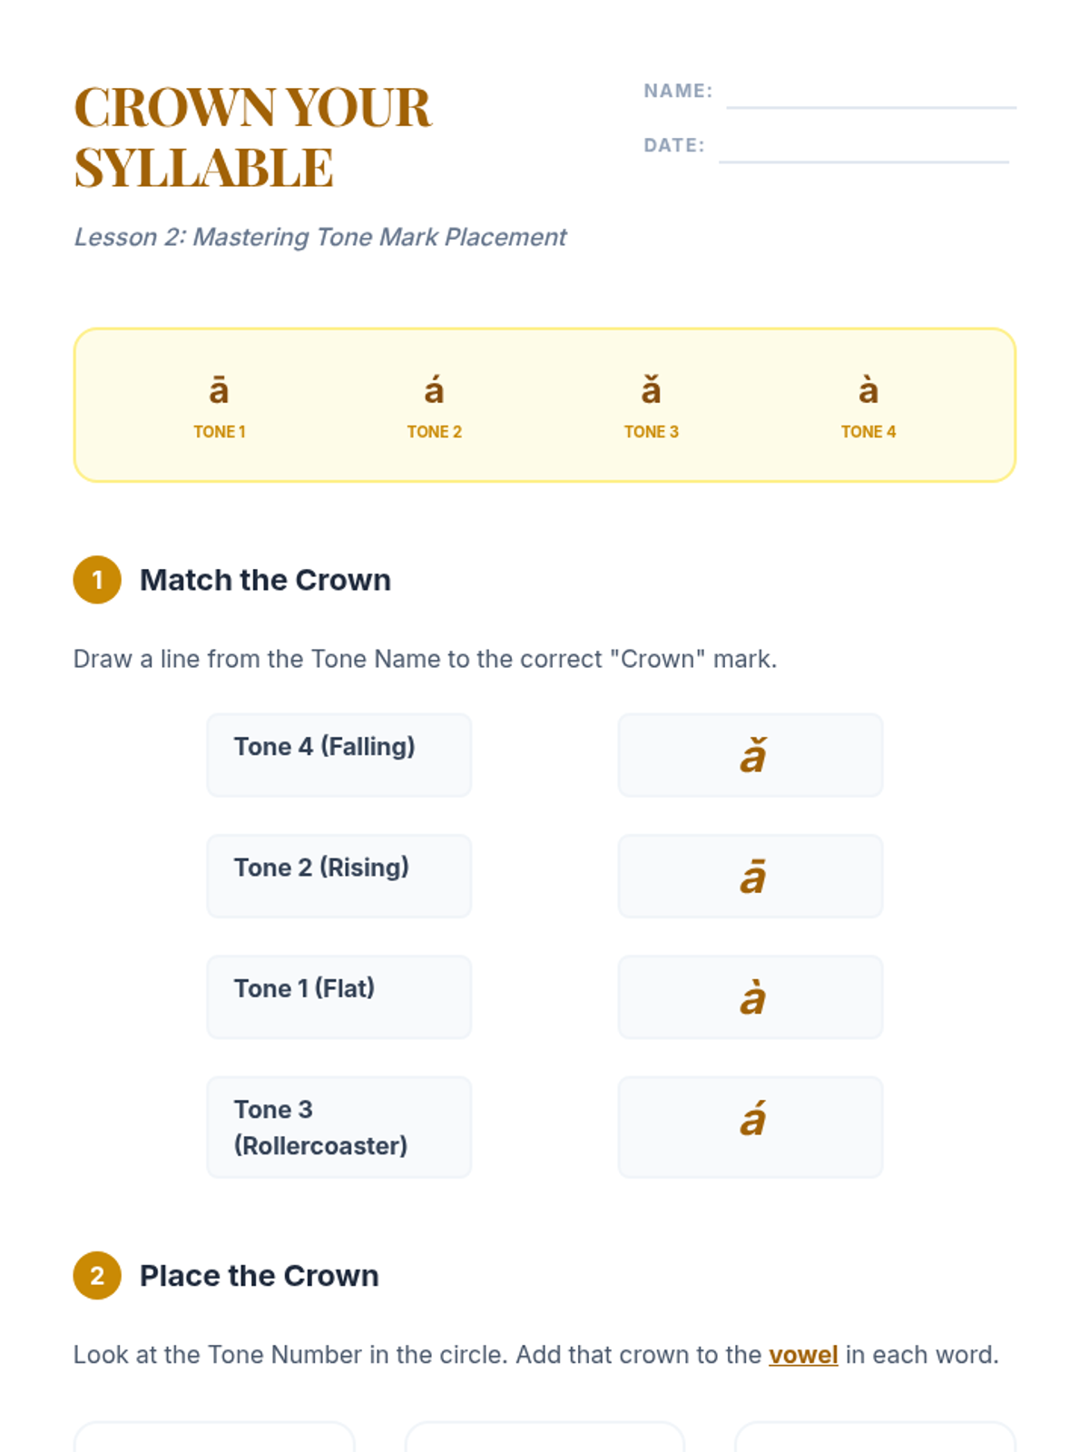Click the Tone 4 falling symbol in legend

pos(868,391)
